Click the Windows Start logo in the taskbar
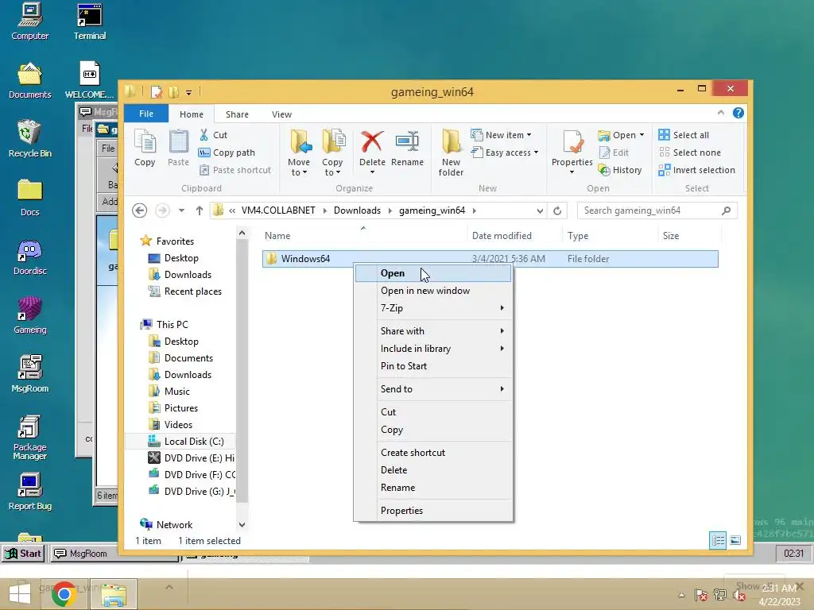The image size is (814, 610). [20, 594]
